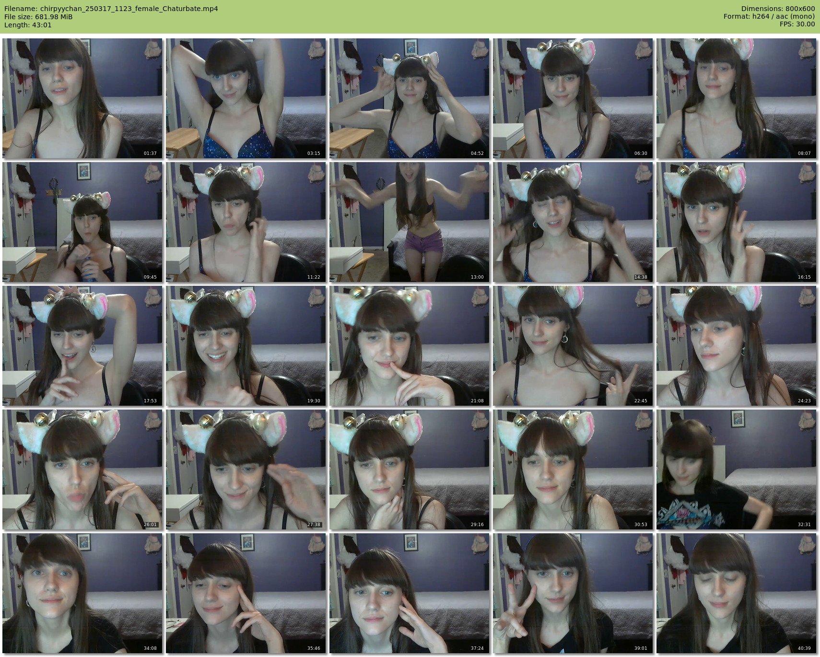
Task: Open the thumbnail stamped 40:39
Action: 737,593
